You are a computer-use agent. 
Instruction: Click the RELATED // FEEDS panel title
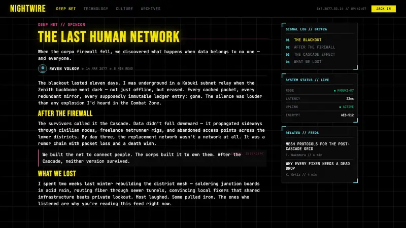click(302, 133)
